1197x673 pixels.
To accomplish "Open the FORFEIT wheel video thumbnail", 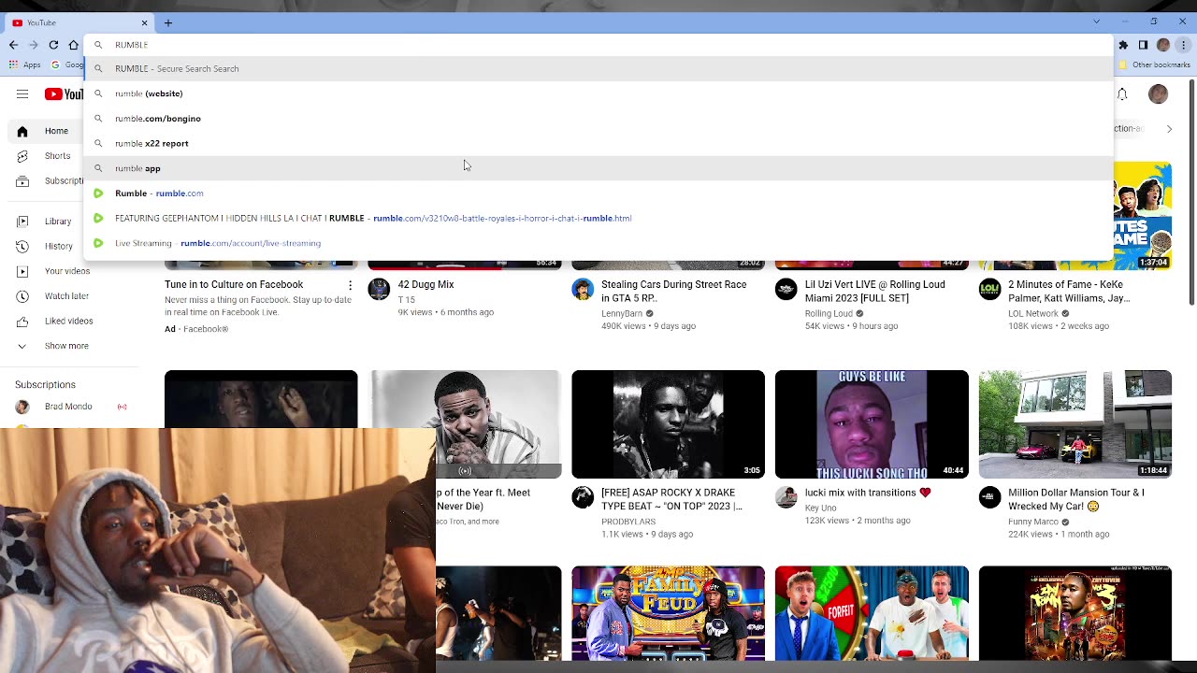I will tap(872, 614).
